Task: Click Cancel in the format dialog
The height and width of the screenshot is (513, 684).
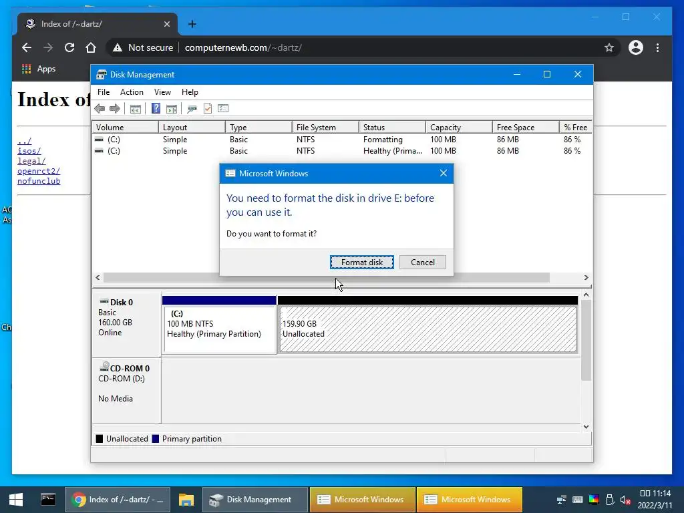Action: [423, 262]
